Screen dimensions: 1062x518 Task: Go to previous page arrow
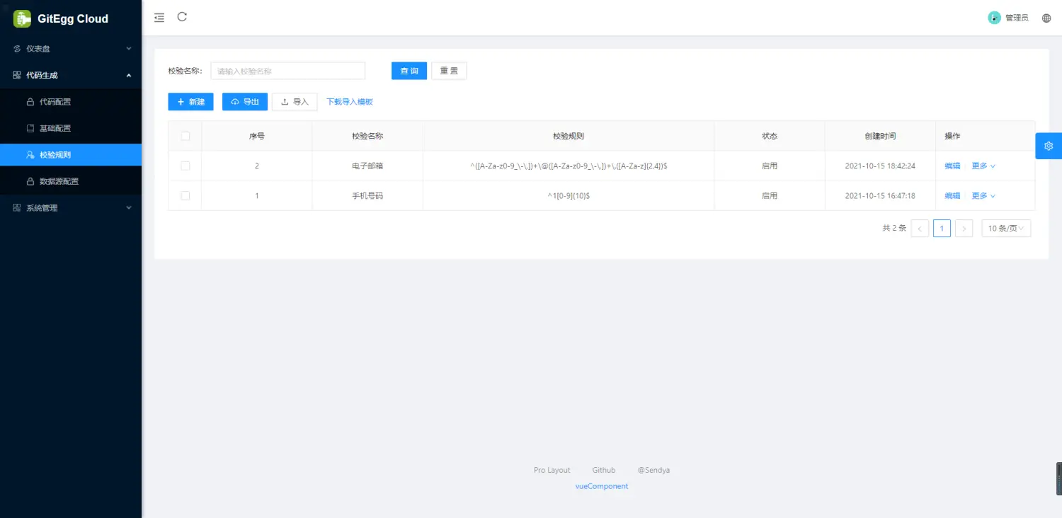920,228
